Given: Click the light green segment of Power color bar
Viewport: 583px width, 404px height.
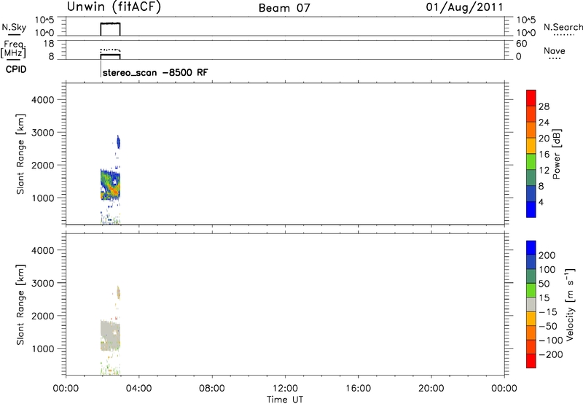Looking at the screenshot, I should (x=531, y=162).
